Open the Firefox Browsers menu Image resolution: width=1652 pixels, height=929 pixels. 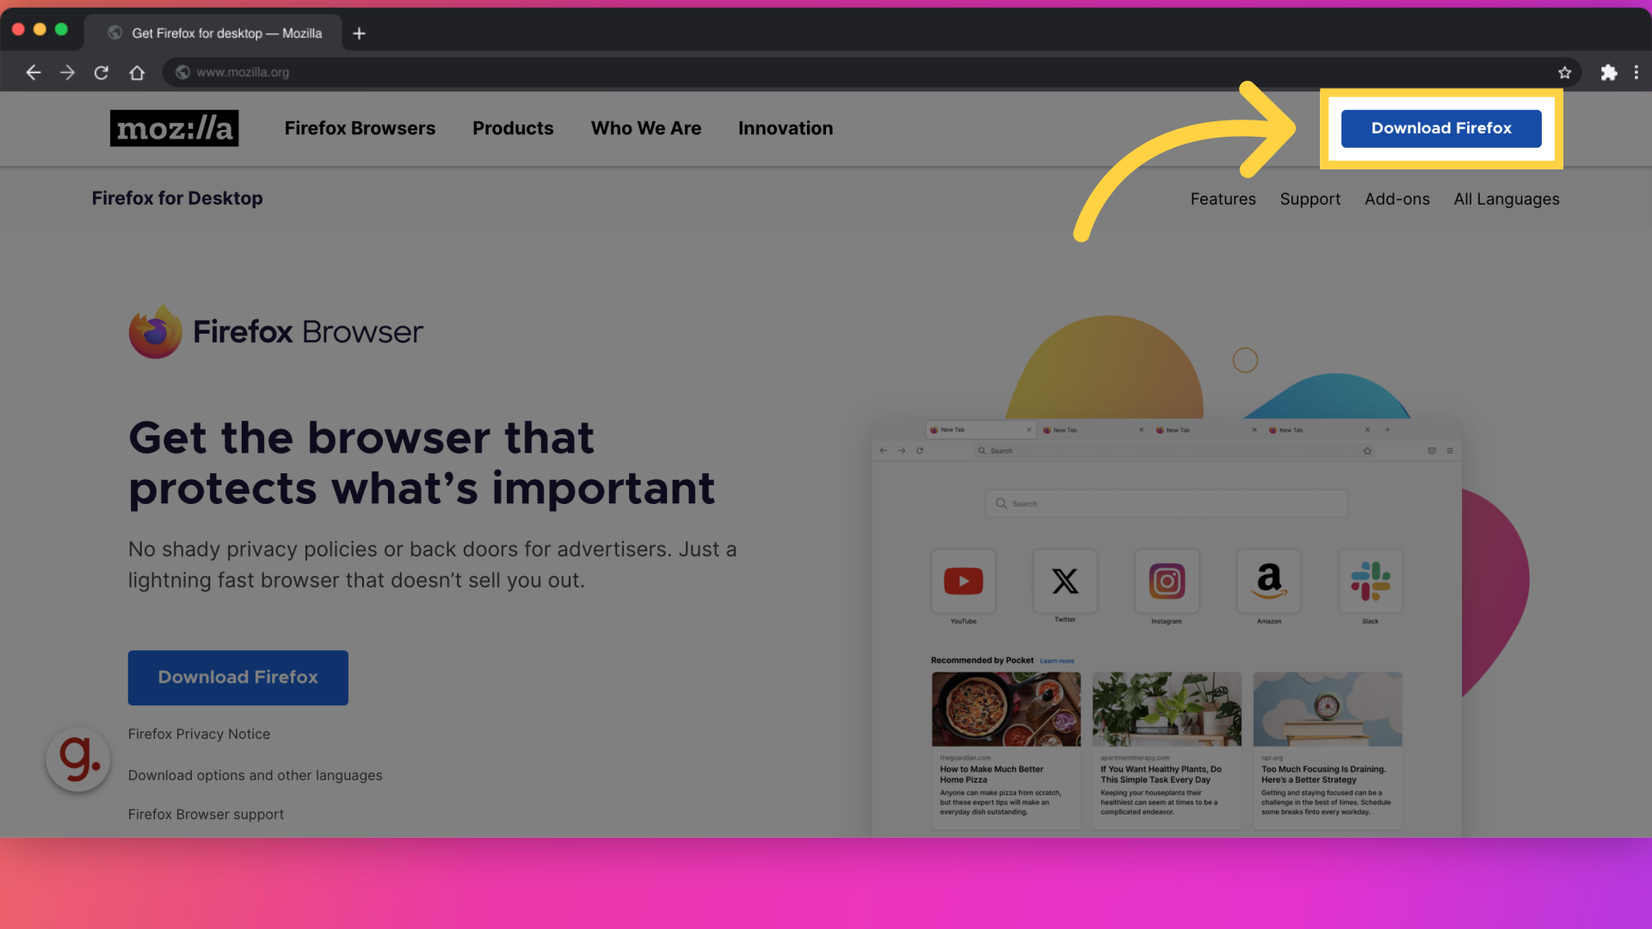[x=361, y=128]
